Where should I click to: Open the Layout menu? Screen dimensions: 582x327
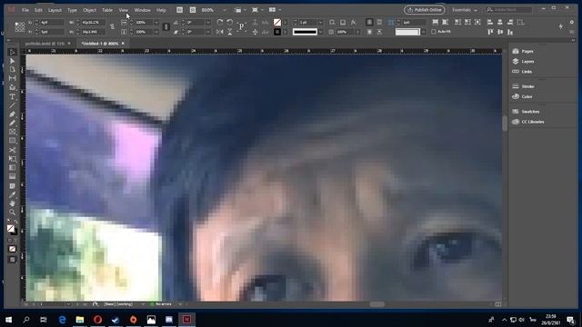point(55,10)
